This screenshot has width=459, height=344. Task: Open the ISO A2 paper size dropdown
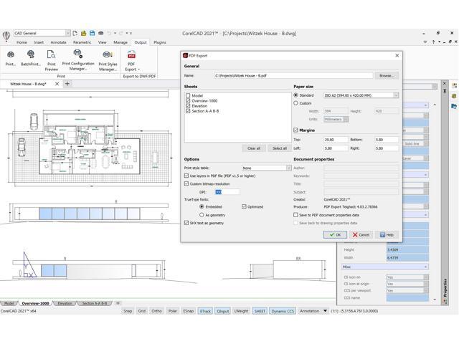click(x=396, y=95)
